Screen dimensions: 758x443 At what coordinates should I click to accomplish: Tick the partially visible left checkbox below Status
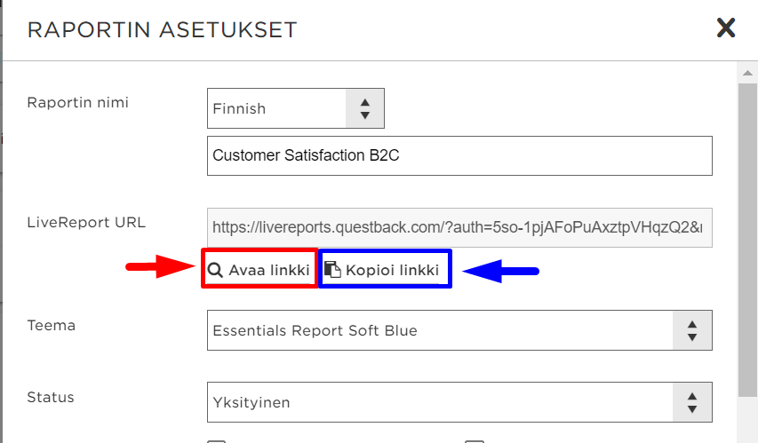tap(217, 441)
